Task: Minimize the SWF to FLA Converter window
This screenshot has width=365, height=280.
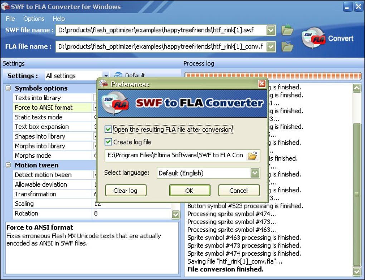Action: 347,7
